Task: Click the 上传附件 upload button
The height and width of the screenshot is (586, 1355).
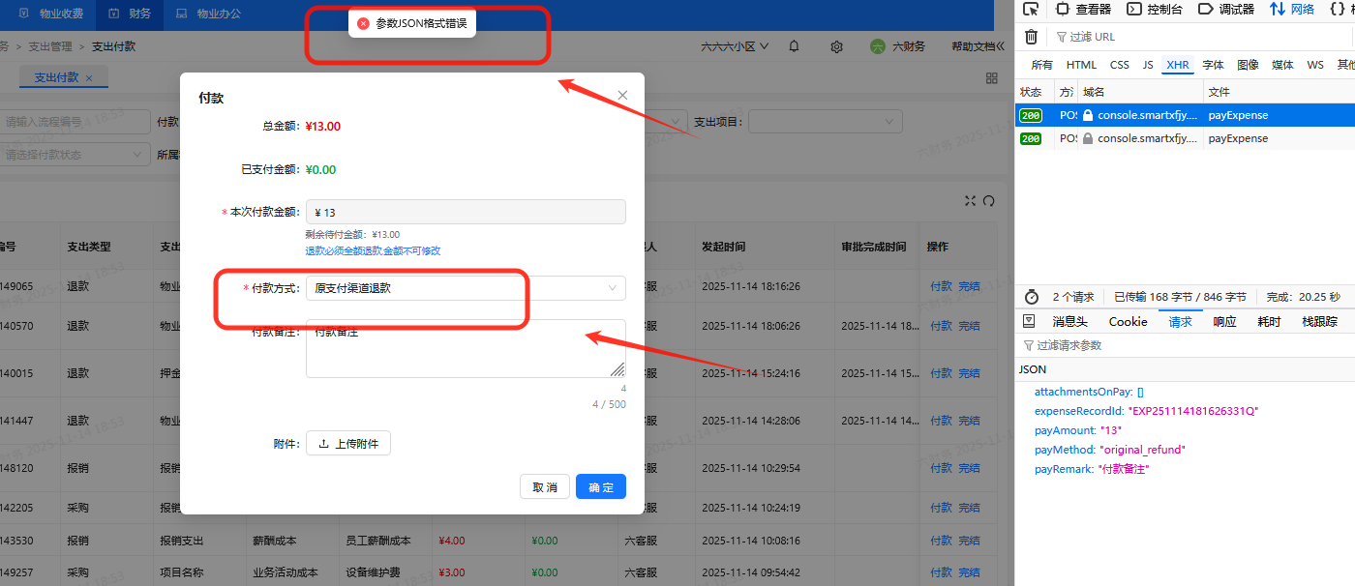Action: click(x=348, y=444)
